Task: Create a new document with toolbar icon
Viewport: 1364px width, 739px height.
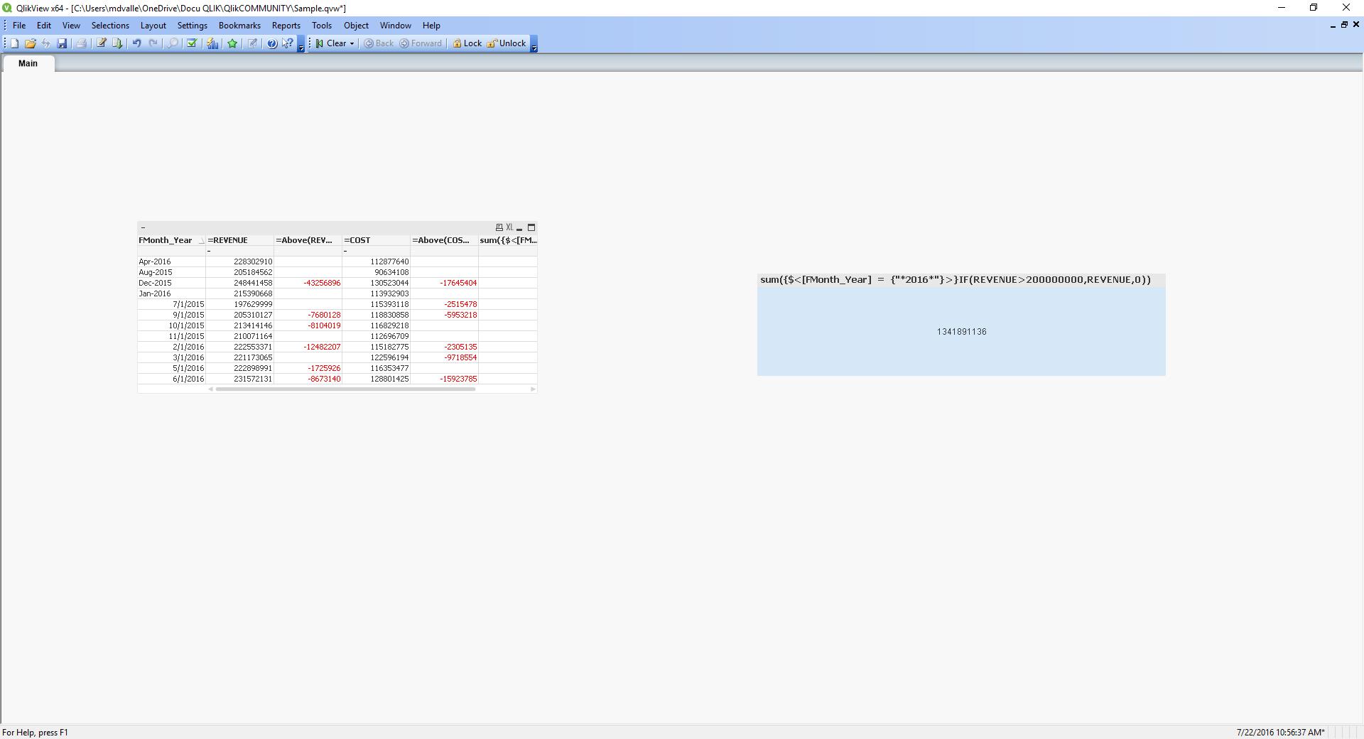Action: coord(14,43)
